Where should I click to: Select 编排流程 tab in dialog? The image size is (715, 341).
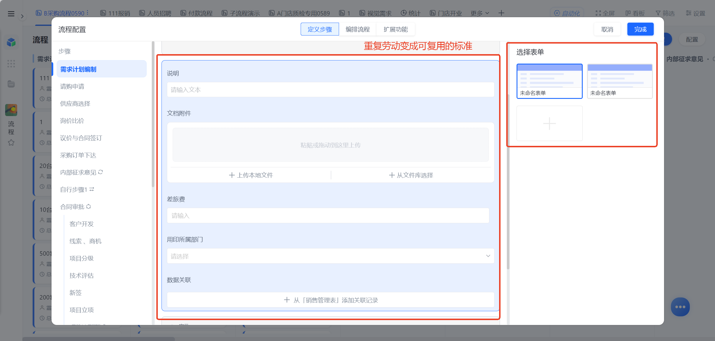(358, 29)
